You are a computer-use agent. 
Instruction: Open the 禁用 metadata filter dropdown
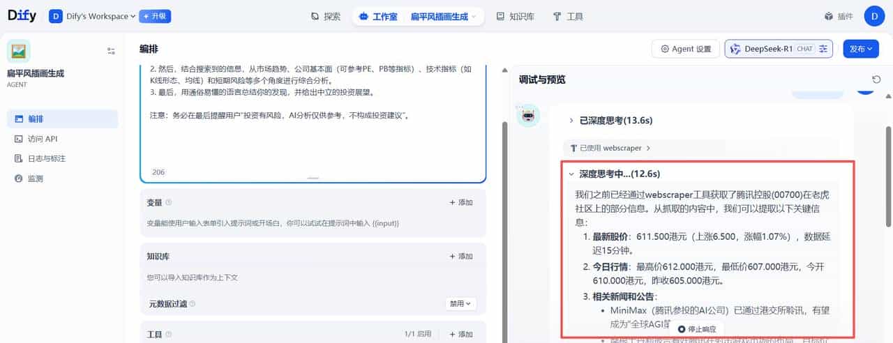coord(461,304)
